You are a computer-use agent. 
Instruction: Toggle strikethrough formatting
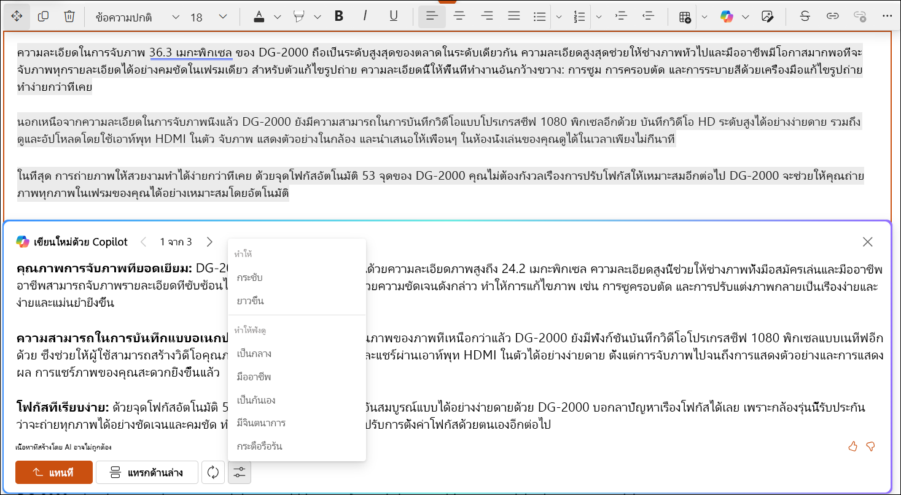point(805,17)
